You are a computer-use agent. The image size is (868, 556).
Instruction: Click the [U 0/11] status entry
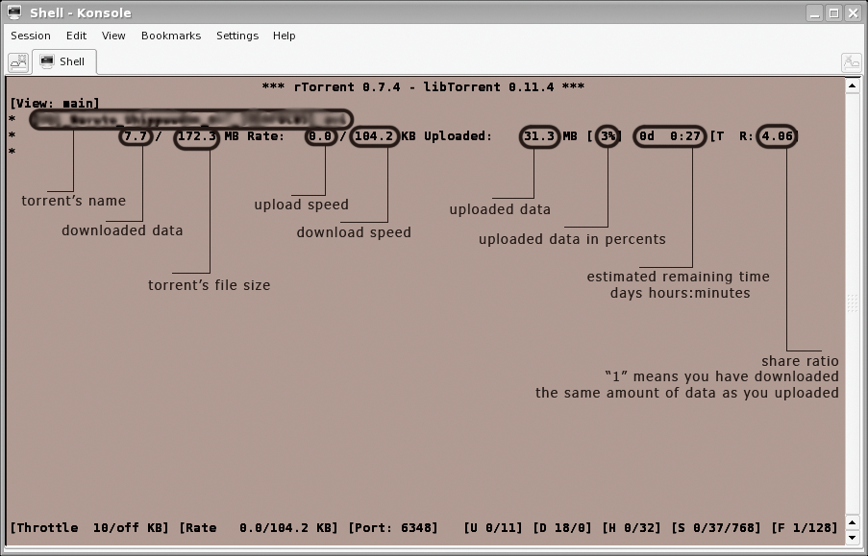[493, 528]
